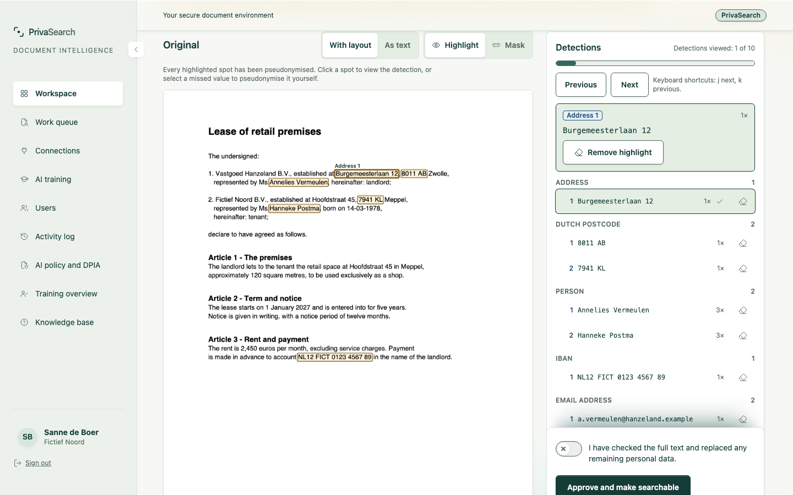The height and width of the screenshot is (495, 793).
Task: Click highlighted Hanneke Postma in the document
Action: coord(294,208)
